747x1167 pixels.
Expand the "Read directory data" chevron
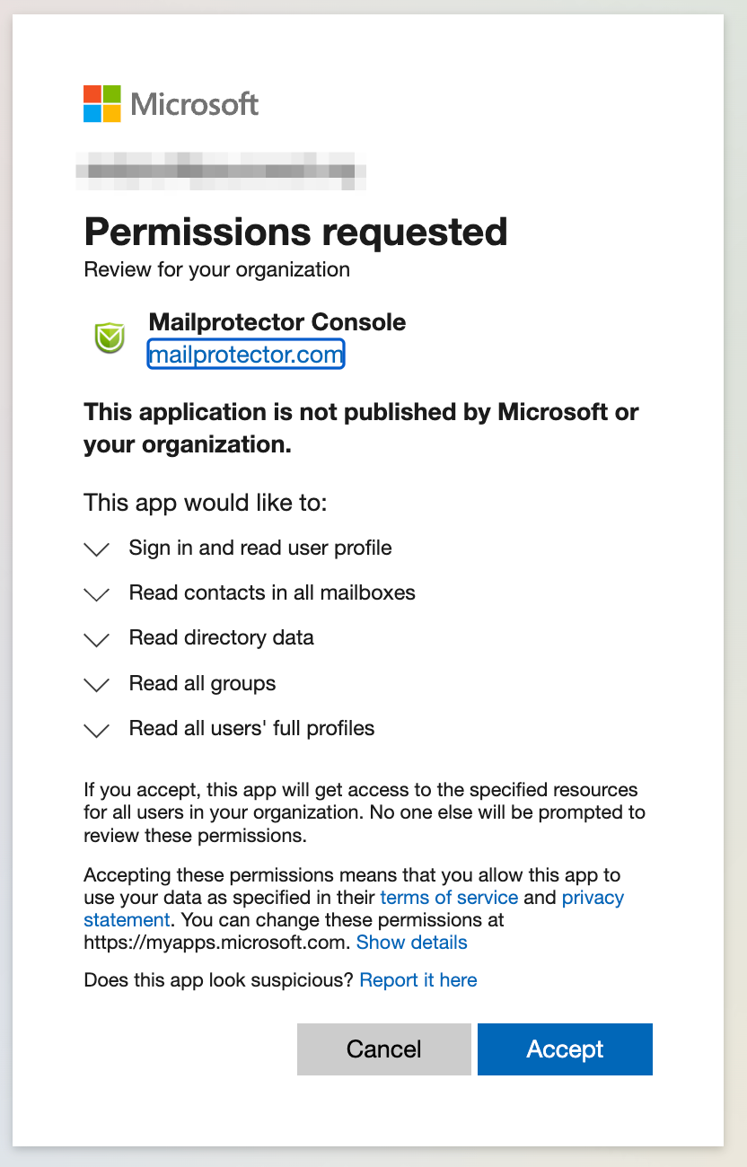point(96,640)
